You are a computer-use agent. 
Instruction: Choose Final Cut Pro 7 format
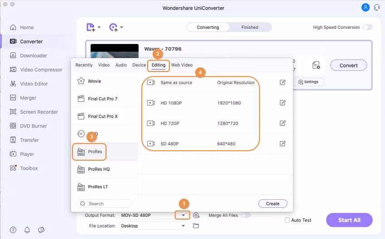105,99
